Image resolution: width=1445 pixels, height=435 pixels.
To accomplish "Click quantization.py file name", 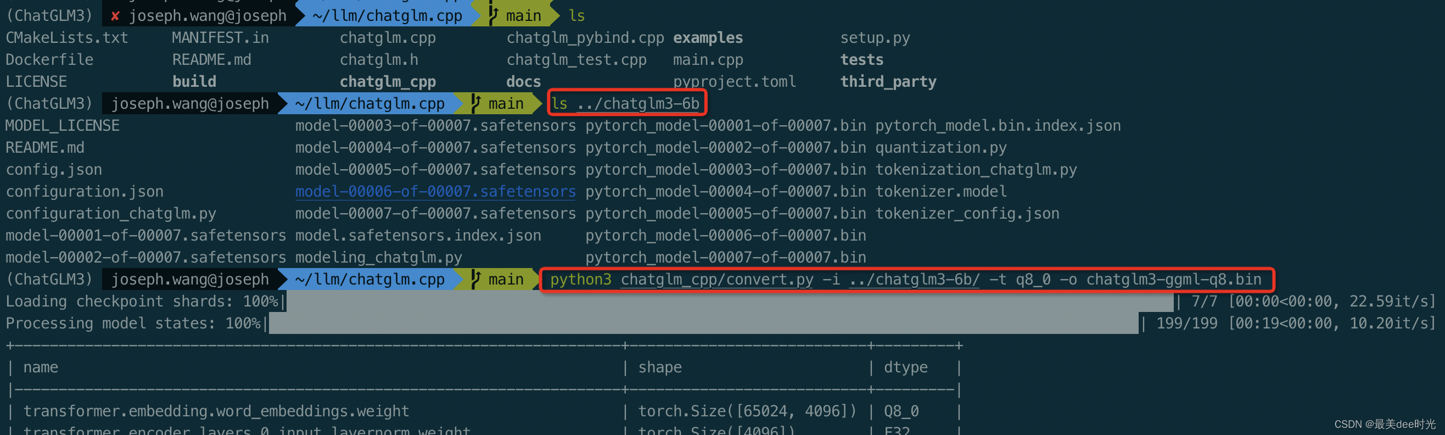I will (x=940, y=147).
